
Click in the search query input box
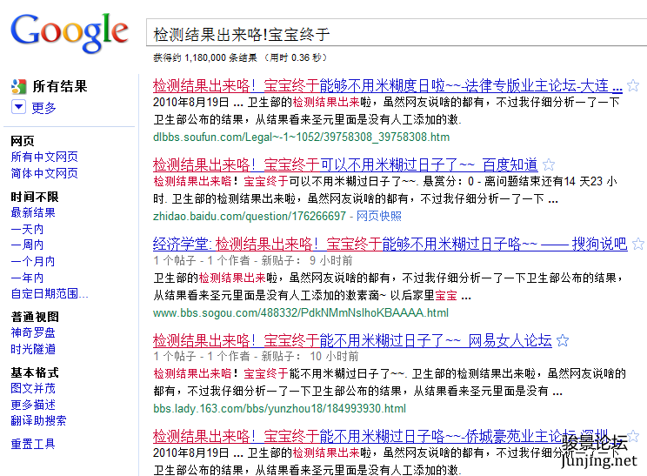pyautogui.click(x=391, y=34)
